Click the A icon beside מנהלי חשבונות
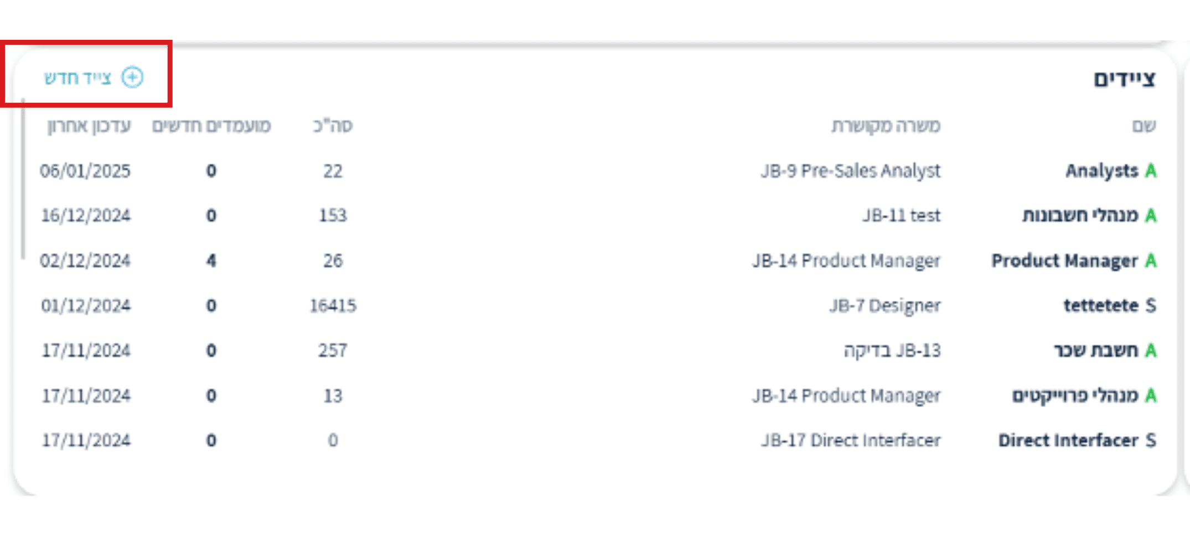 coord(1151,216)
